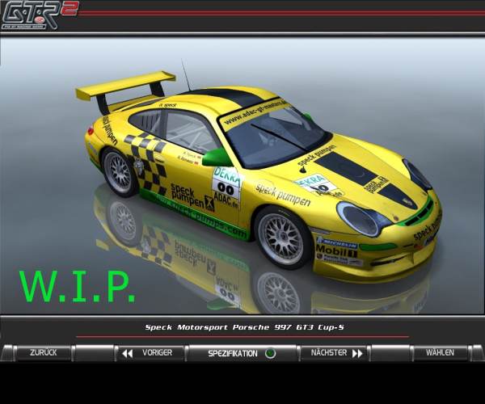Open SPEZIFIKATION car details
485x404 pixels.
tap(242, 353)
